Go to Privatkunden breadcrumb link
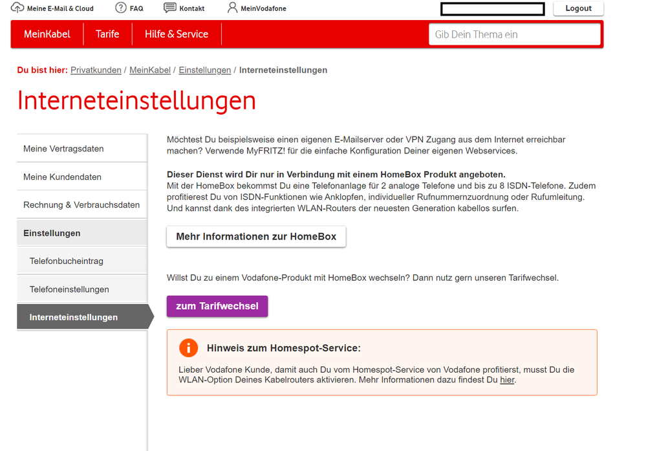646x451 pixels. pos(96,70)
